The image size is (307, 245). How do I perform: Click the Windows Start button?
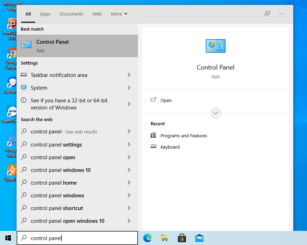(8, 238)
